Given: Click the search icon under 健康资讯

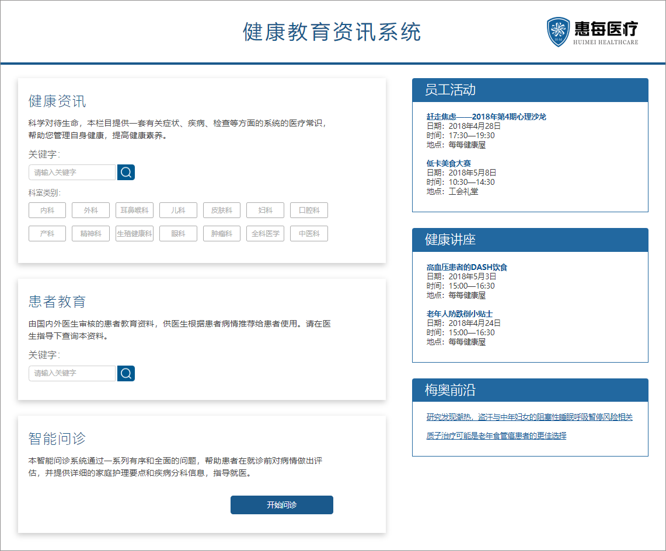Looking at the screenshot, I should coord(126,172).
